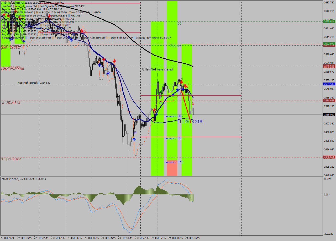Click the 2590.440 tick on price axis

(x=329, y=54)
